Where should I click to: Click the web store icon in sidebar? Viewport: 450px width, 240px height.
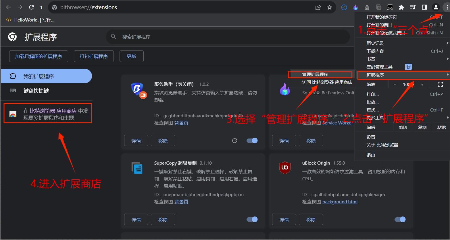tap(13, 114)
